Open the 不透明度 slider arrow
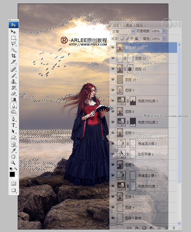The width and height of the screenshot is (191, 232). tap(164, 31)
